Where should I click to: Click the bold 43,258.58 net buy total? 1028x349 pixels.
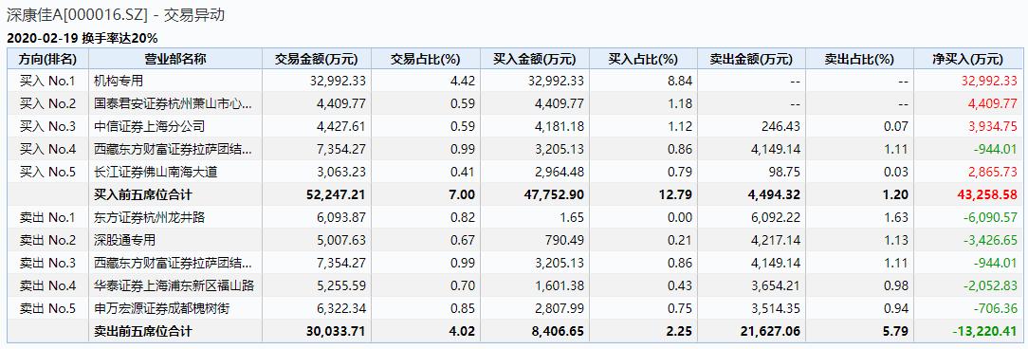click(x=986, y=194)
